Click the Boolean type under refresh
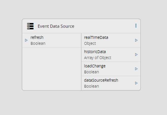167x115 pixels. click(x=38, y=43)
